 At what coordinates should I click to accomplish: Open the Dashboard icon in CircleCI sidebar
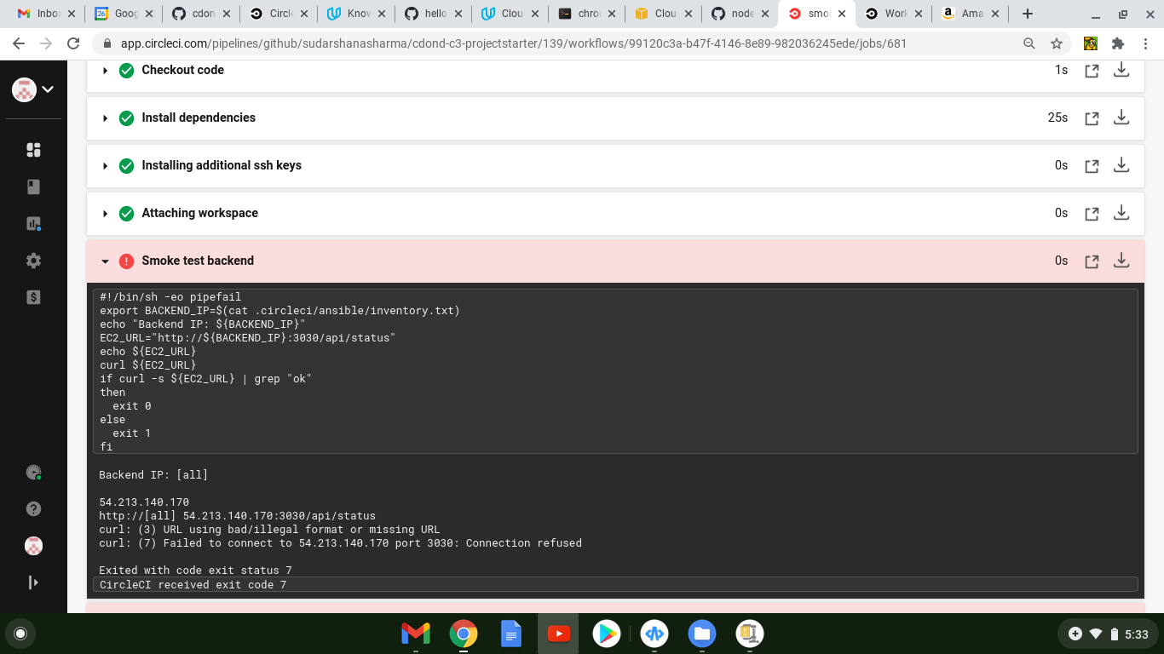click(33, 150)
